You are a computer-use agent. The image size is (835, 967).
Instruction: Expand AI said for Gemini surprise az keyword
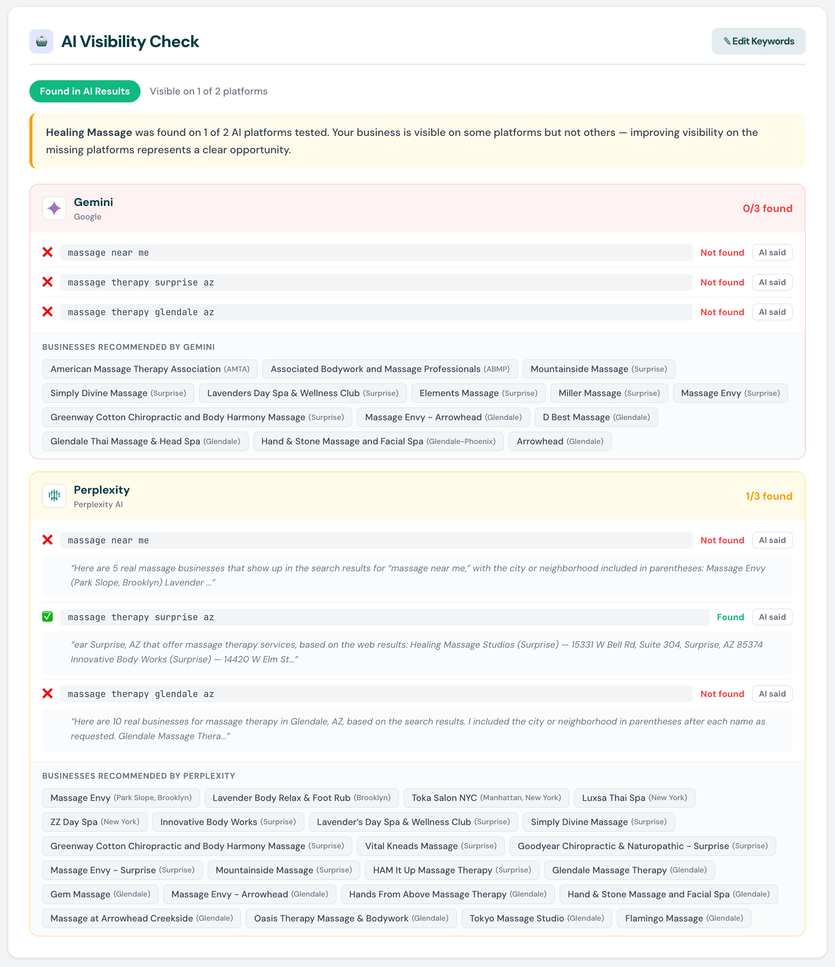(772, 282)
